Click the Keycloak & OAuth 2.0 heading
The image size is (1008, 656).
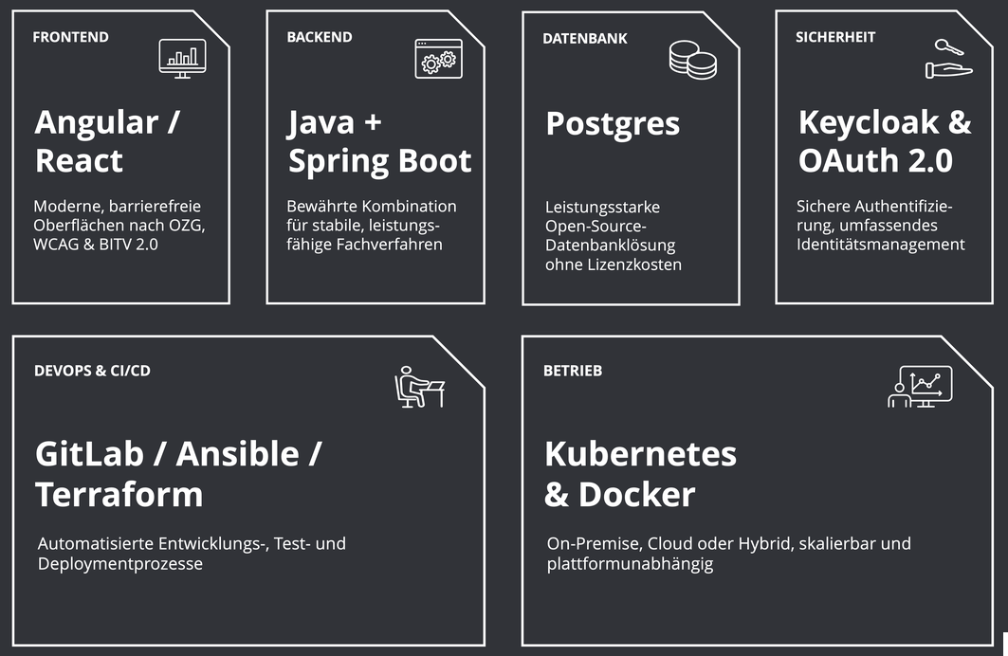[x=885, y=141]
